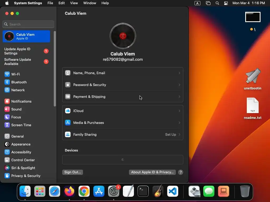
Task: Click the help question mark button
Action: (180, 172)
